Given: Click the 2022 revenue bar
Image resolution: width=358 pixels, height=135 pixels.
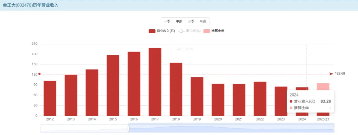Looking at the screenshot, I should coord(260,99).
